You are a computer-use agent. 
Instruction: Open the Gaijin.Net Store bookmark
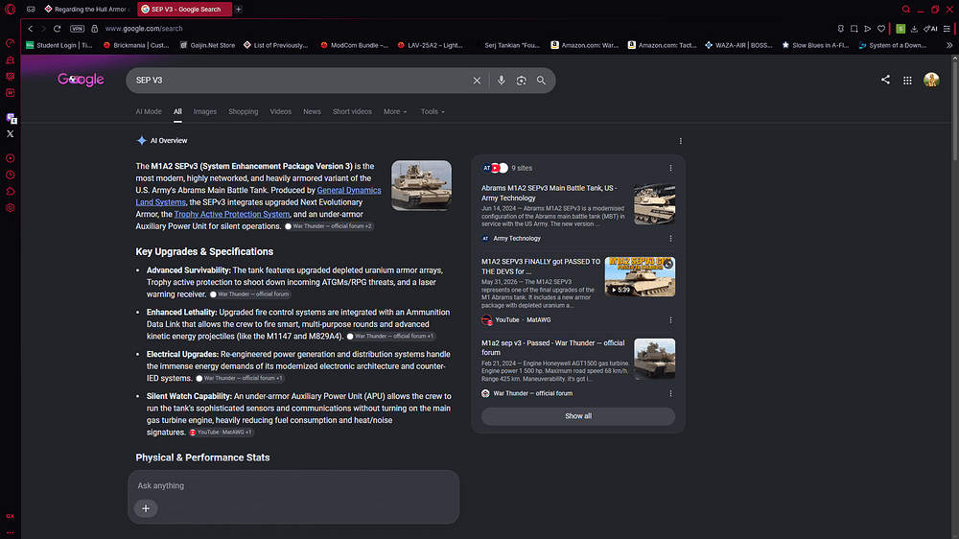tap(207, 45)
